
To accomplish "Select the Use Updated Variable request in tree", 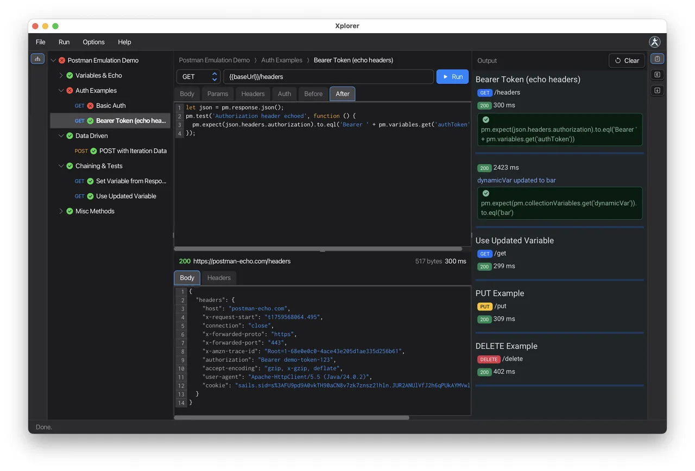I will [110, 196].
